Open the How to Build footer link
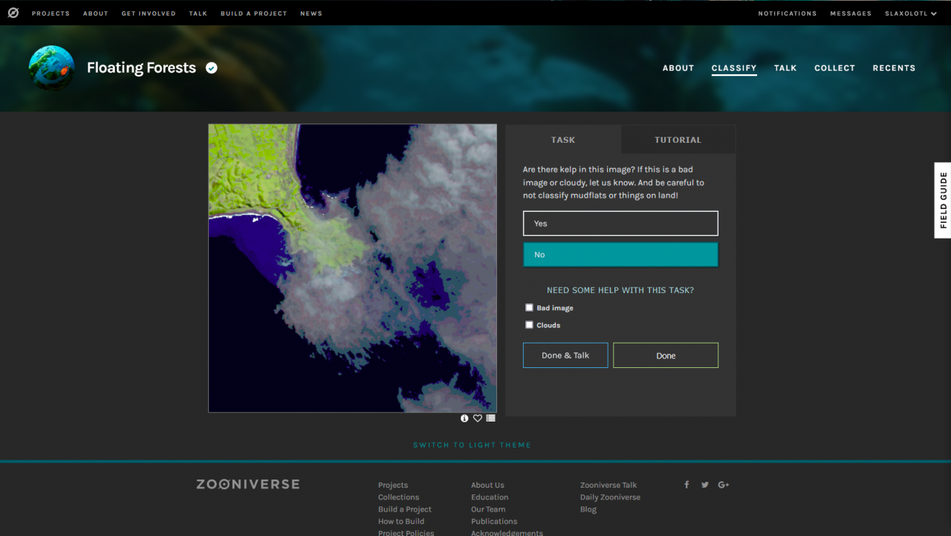The image size is (951, 536). tap(401, 521)
